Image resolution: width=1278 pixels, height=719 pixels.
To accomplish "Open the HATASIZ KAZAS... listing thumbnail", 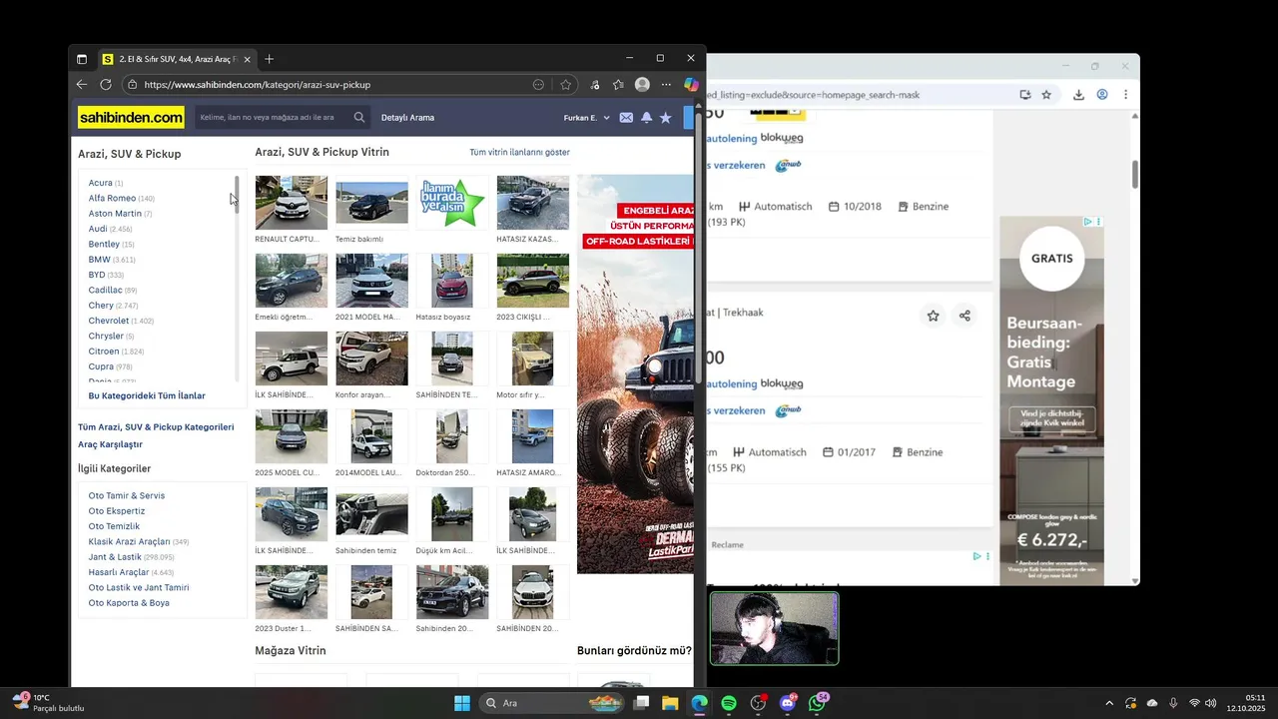I will pyautogui.click(x=533, y=203).
